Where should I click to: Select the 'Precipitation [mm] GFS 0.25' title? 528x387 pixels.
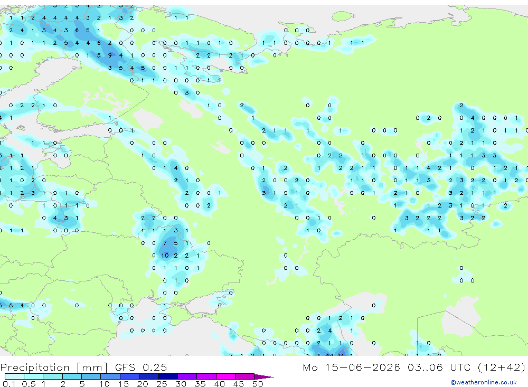tap(83, 367)
